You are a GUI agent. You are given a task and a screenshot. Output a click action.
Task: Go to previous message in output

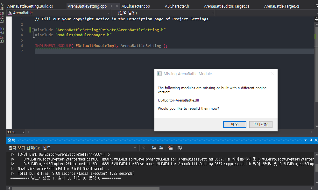coord(154,148)
